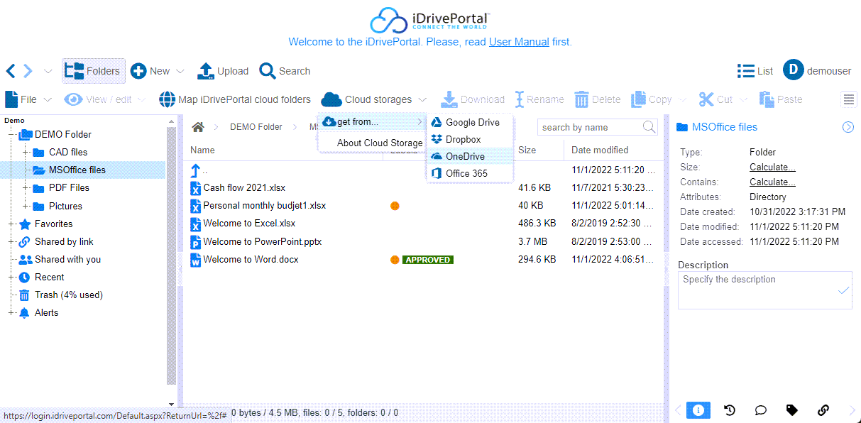Select OneDrive from the submenu
This screenshot has width=861, height=423.
tap(465, 156)
